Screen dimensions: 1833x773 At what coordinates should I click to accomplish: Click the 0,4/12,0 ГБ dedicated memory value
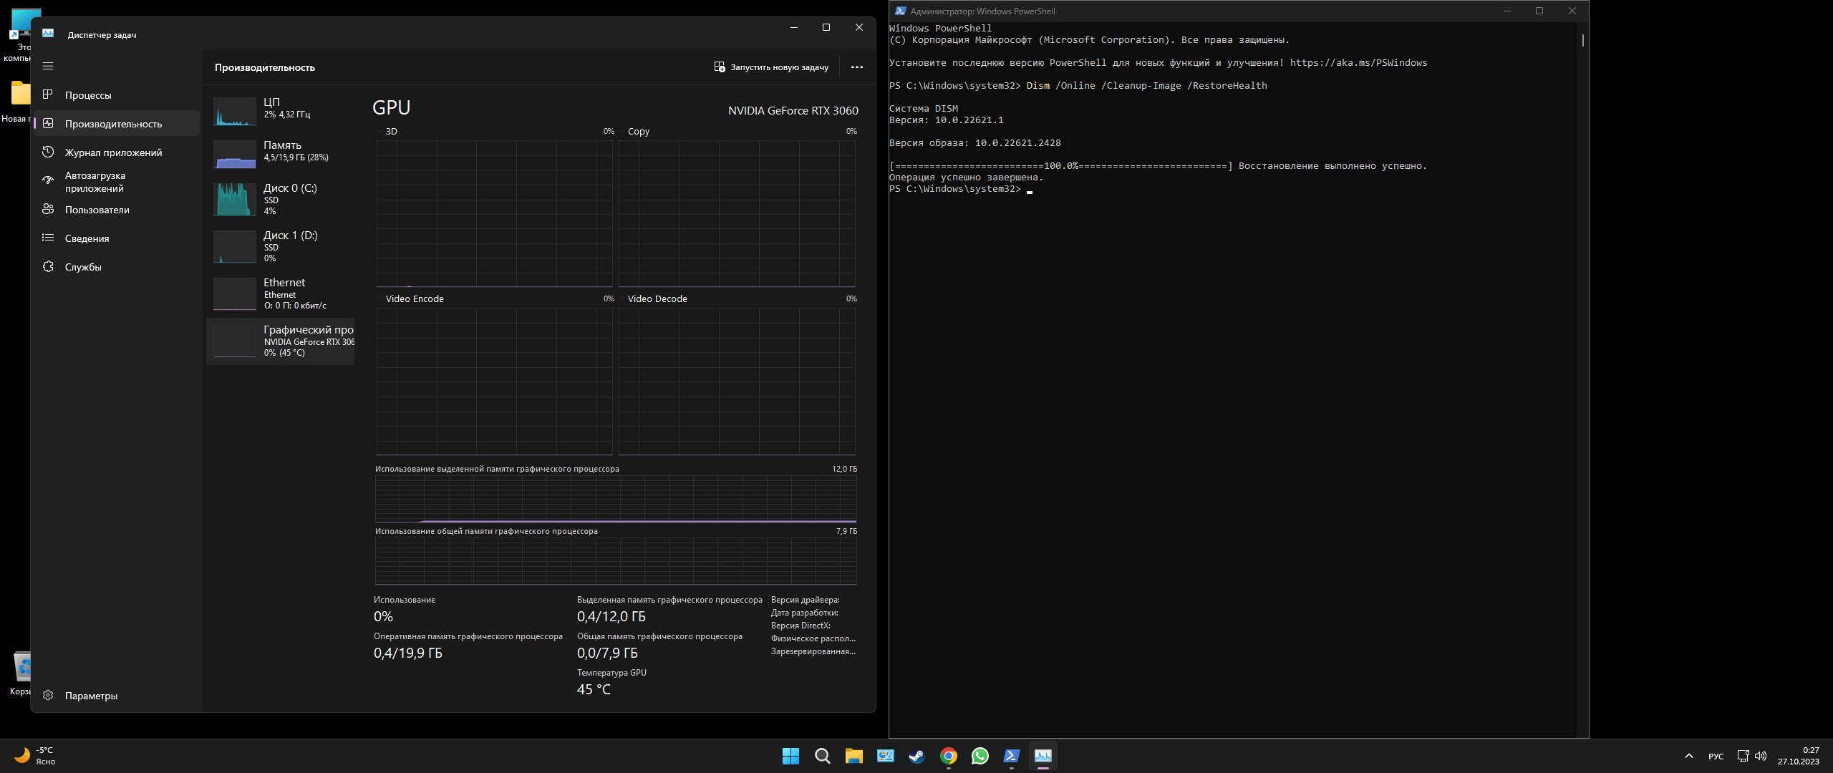pos(611,616)
